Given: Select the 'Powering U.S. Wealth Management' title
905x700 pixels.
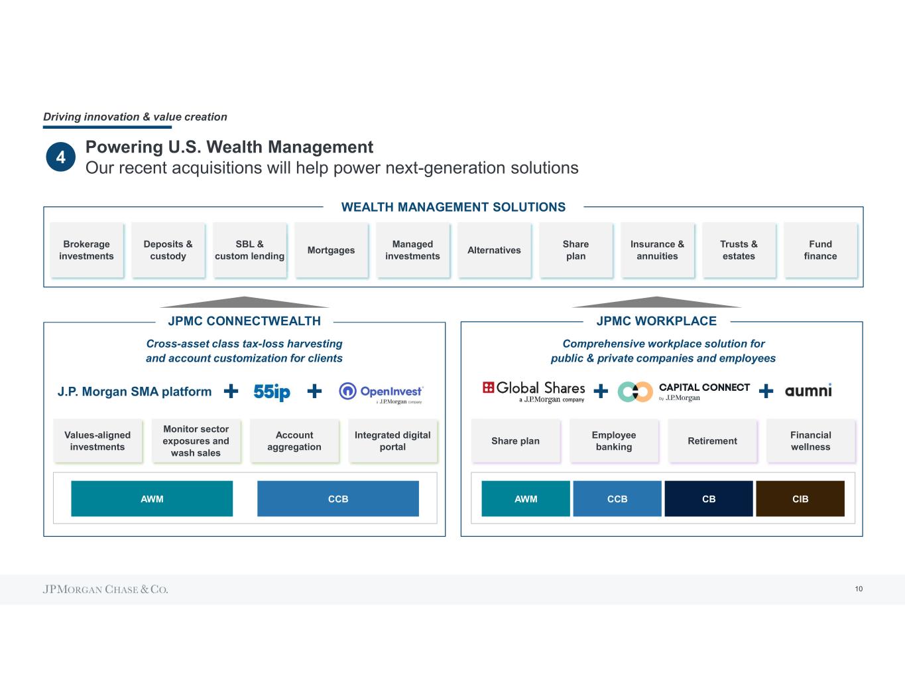Looking at the screenshot, I should [x=229, y=147].
